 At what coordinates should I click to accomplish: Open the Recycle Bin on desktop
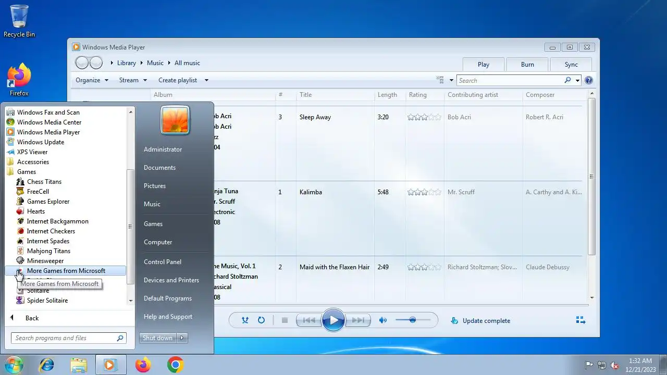[19, 21]
